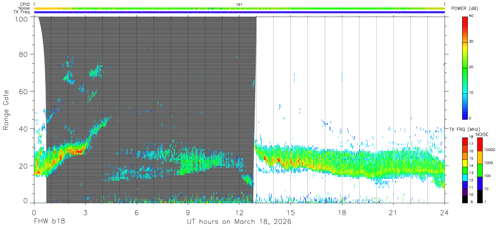This screenshot has width=500, height=230.
Task: Click the UT hours on March 18, 2026 title
Action: point(239,222)
